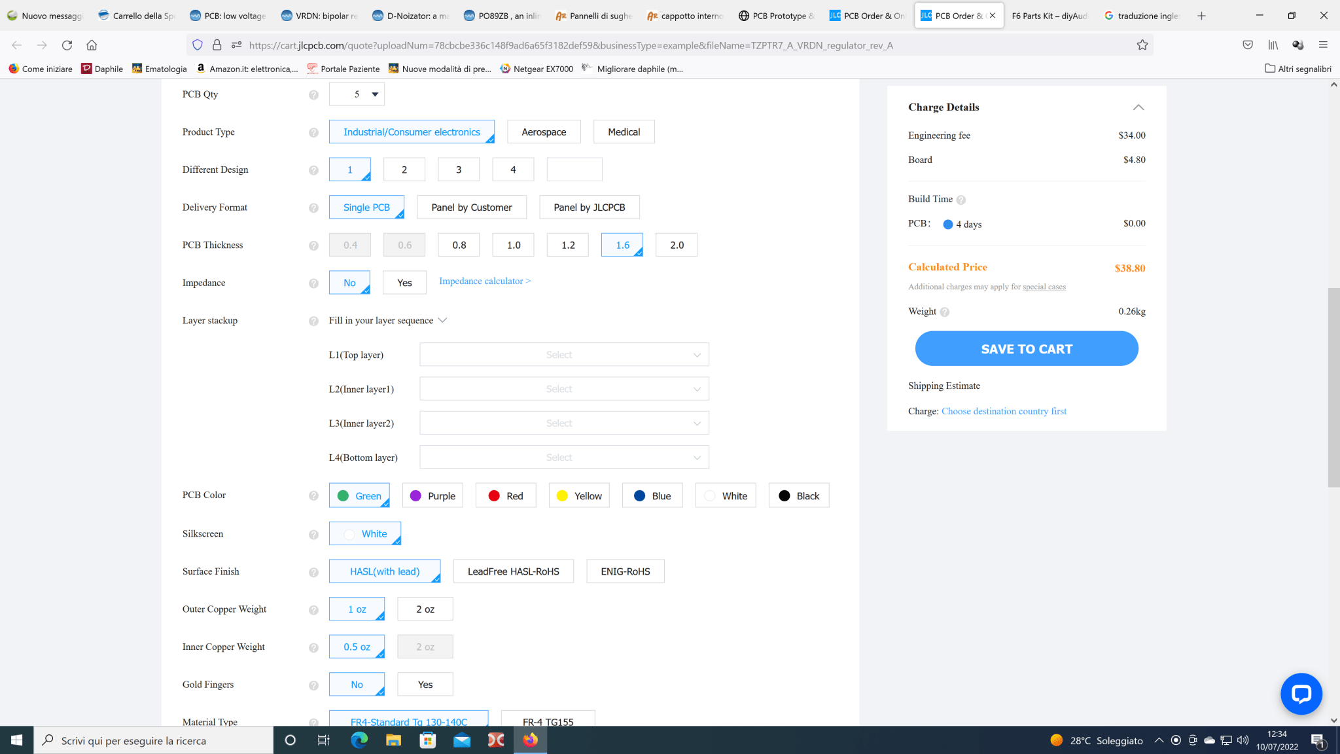Screen dimensions: 1340x754
Task: Show hidden system tray icons chevron
Action: (1159, 740)
